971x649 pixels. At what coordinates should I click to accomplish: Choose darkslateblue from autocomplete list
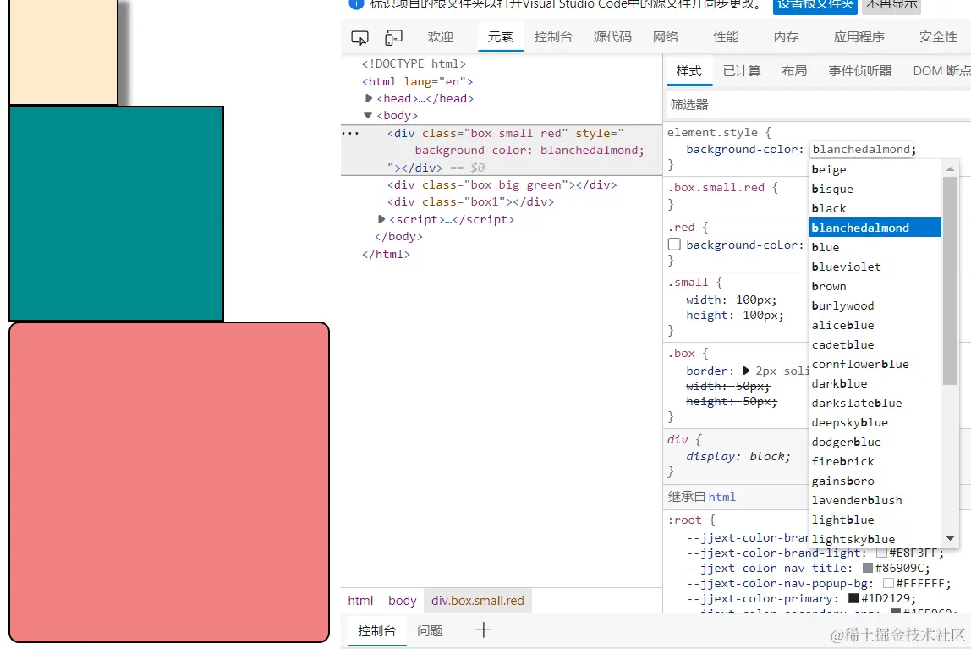875,403
